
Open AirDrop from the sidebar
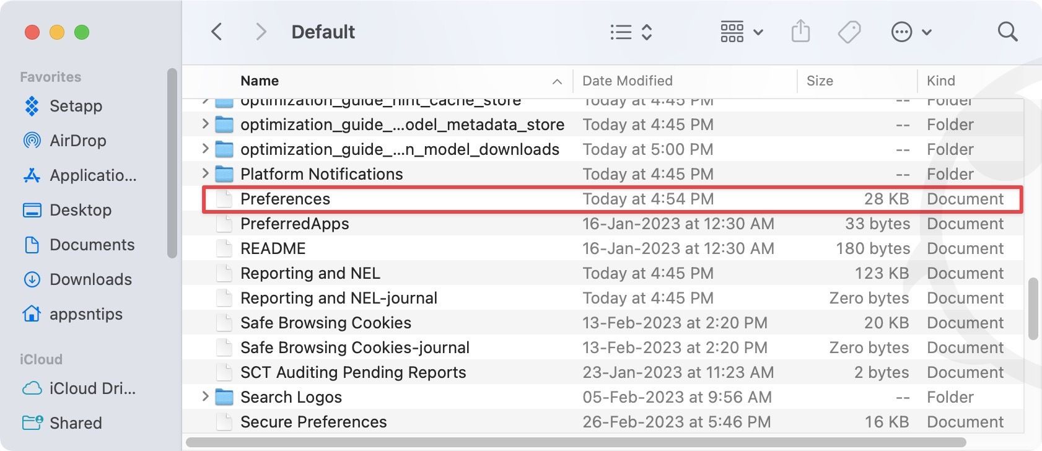point(77,141)
